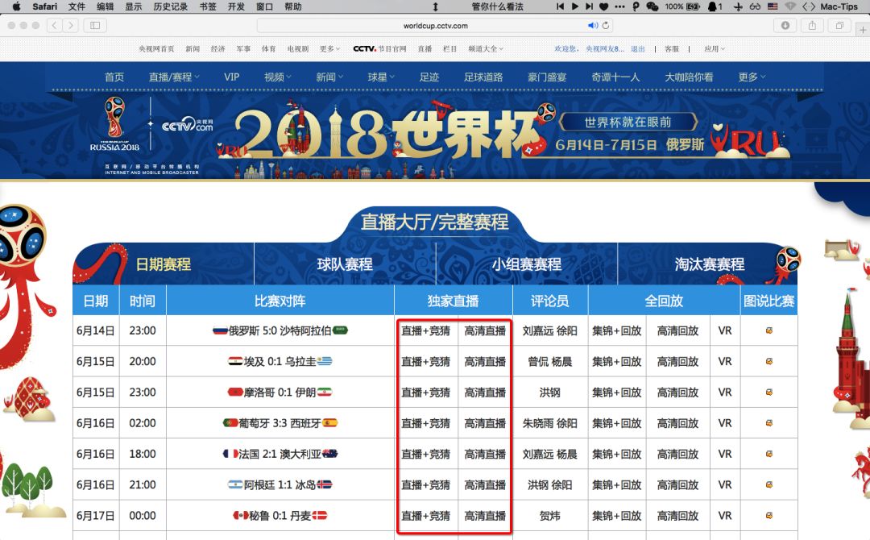Click 直播+竞猜 for Portugal vs Spain match
Screen dimensions: 870x540
tap(425, 423)
